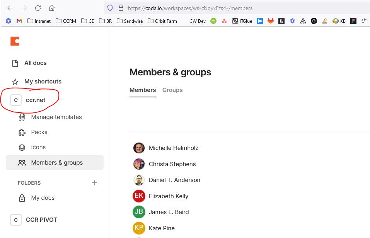Reload the page in browser
The height and width of the screenshot is (238, 370).
[38, 8]
